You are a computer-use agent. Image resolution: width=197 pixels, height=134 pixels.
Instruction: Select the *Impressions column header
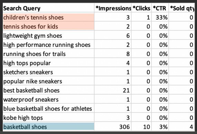click(x=113, y=8)
